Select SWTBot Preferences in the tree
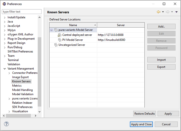This screenshot has height=131, width=181. [x=20, y=52]
